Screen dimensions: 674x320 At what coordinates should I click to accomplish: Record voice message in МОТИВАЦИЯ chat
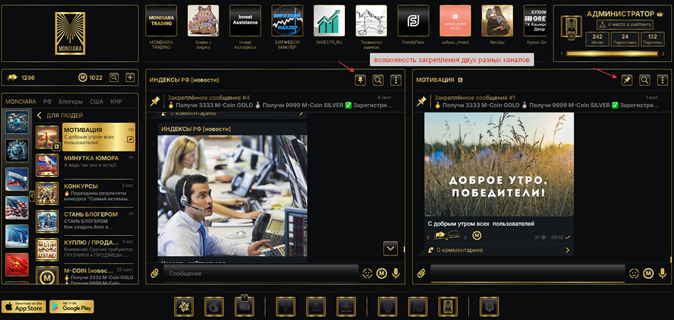pyautogui.click(x=663, y=274)
